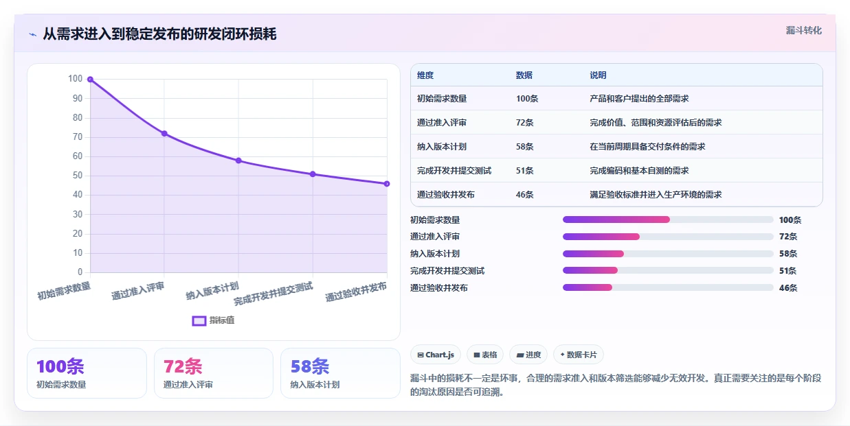Click the 通过验收并发布 progress bar
850x426 pixels.
click(668, 287)
